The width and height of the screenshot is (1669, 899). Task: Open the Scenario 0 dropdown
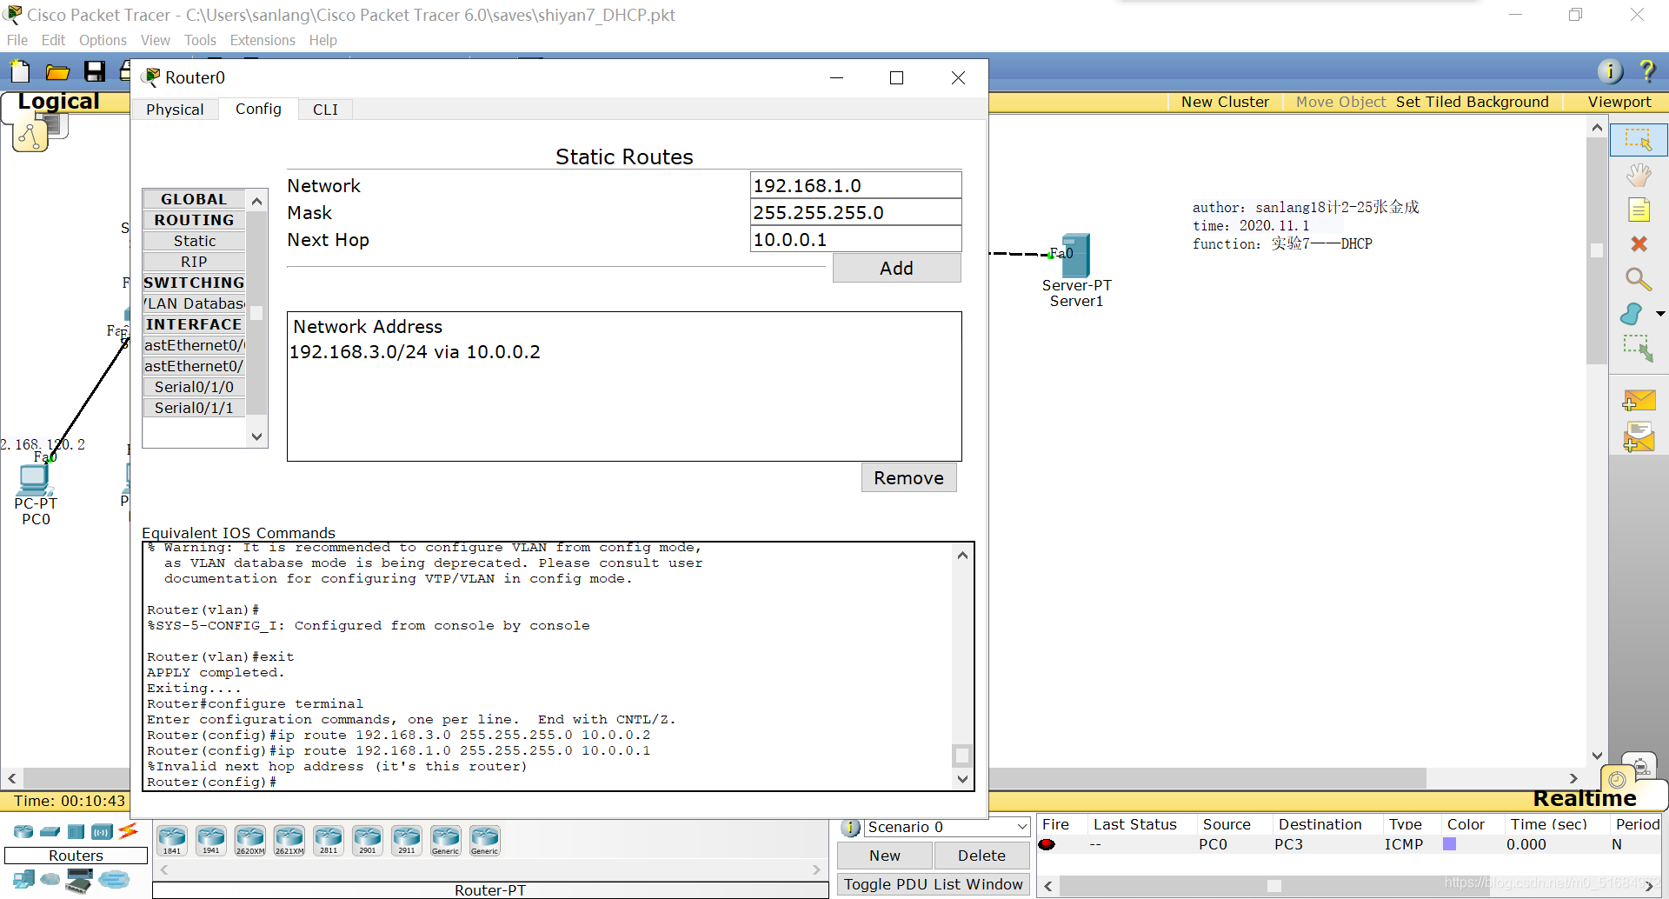click(948, 827)
